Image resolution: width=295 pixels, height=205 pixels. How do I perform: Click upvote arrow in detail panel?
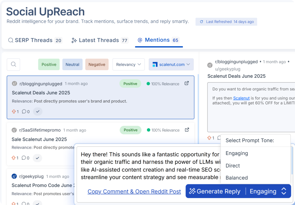(x=209, y=138)
